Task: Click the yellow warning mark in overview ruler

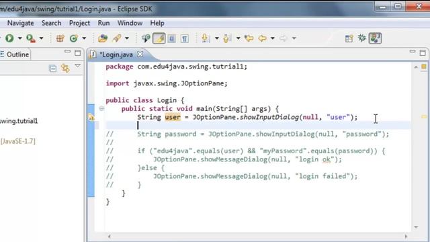Action: (x=424, y=116)
